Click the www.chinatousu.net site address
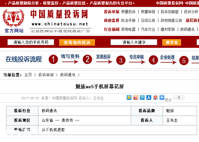The height and width of the screenshot is (142, 199). coord(60,24)
